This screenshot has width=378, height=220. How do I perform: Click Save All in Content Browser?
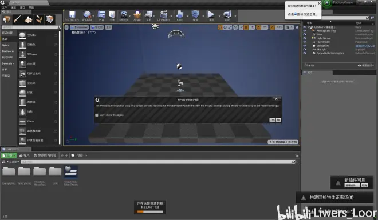point(45,155)
